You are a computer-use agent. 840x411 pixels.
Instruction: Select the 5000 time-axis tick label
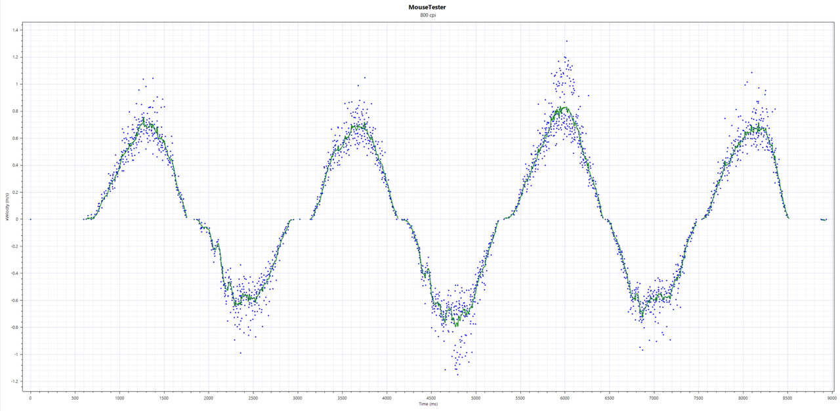pyautogui.click(x=476, y=397)
